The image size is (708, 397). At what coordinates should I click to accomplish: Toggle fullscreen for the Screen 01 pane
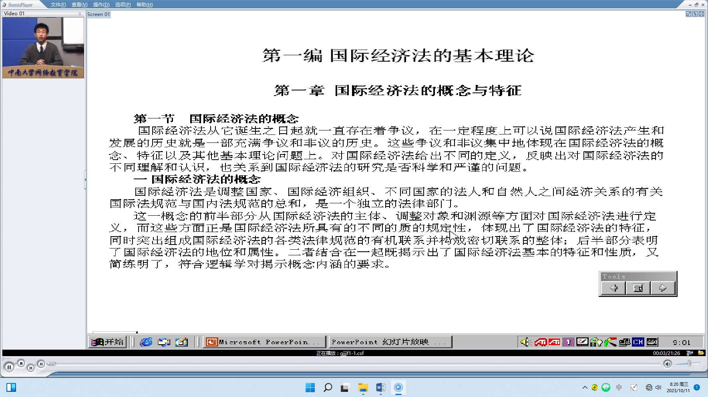(701, 14)
